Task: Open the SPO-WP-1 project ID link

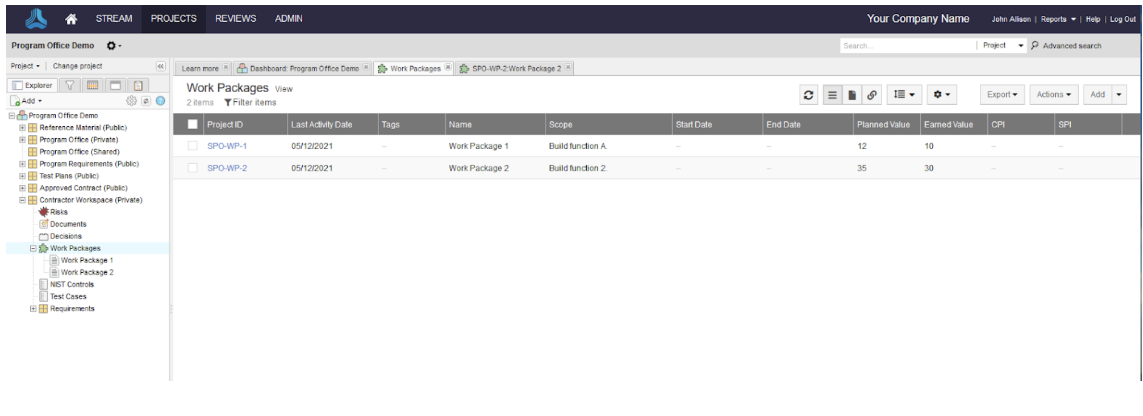Action: 227,146
